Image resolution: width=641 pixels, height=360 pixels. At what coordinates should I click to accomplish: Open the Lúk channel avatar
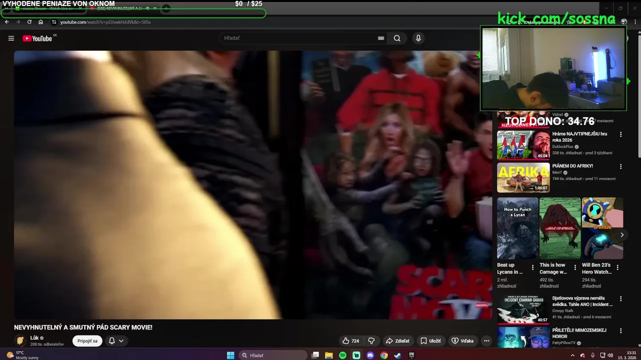(x=21, y=341)
